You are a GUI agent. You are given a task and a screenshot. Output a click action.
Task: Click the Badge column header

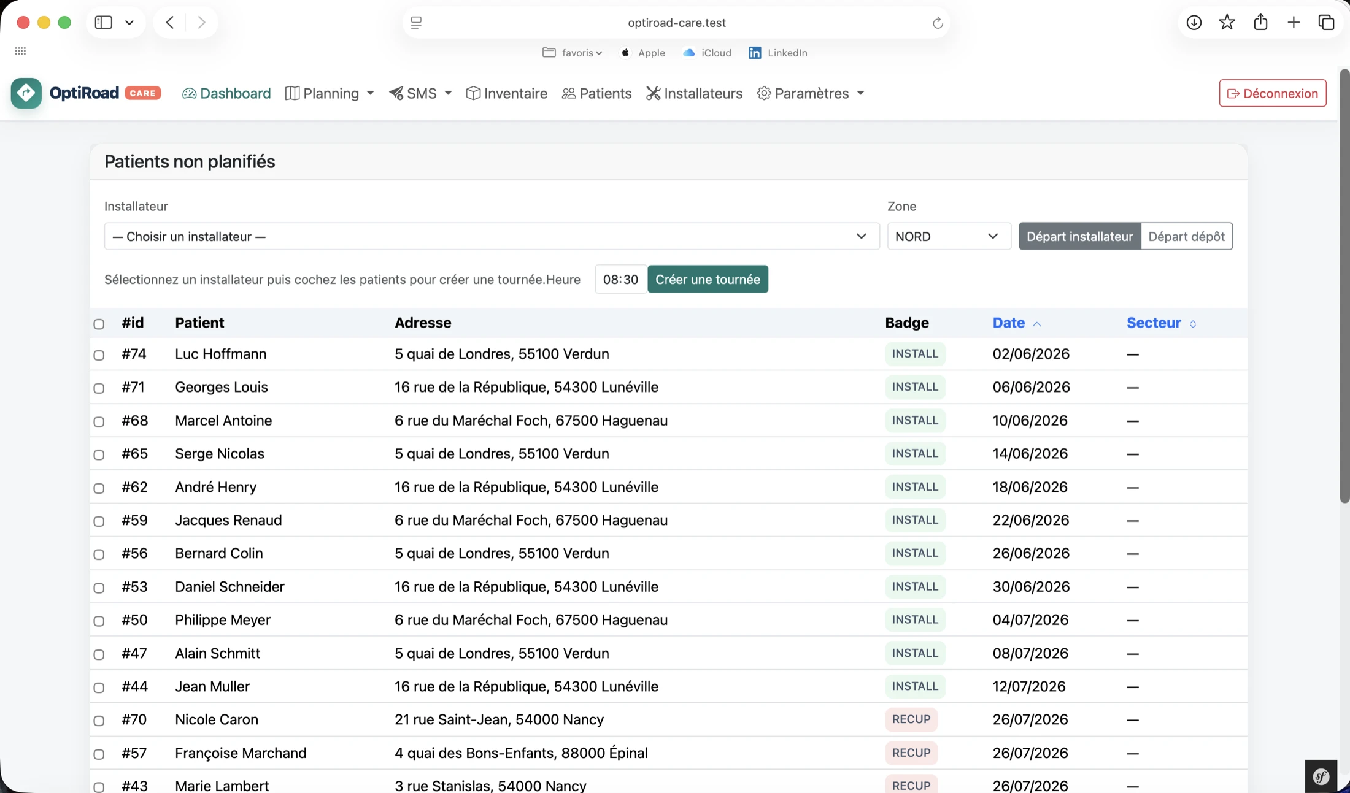[907, 323]
